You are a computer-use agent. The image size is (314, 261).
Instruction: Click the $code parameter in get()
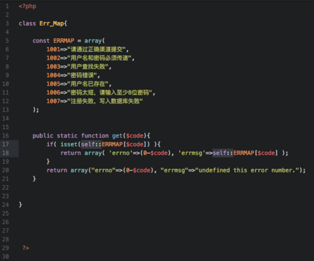[x=134, y=136]
